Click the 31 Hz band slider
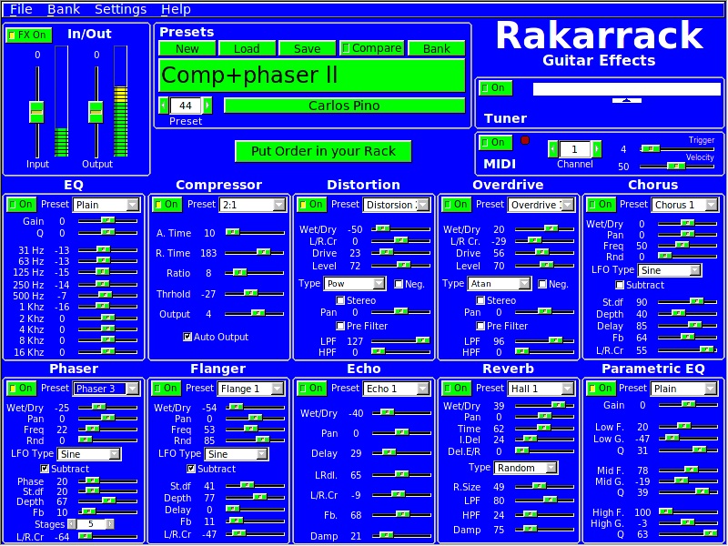Image resolution: width=728 pixels, height=546 pixels. point(107,250)
